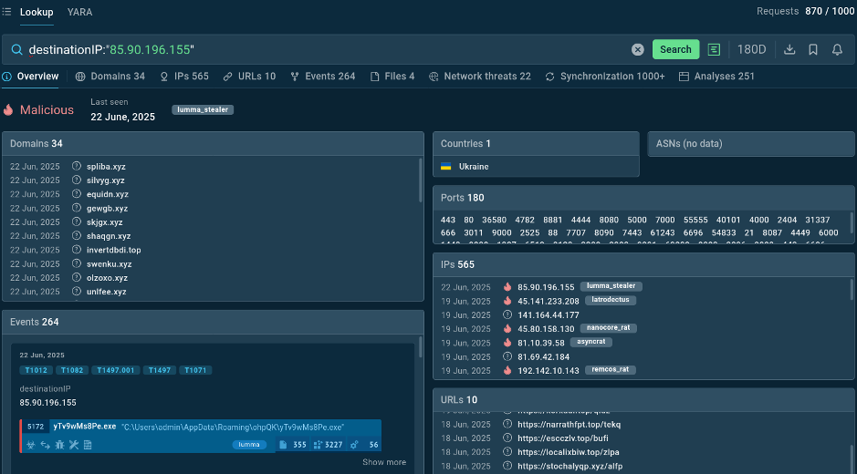Click URL https://localixbiw.top/zlpa

point(569,452)
